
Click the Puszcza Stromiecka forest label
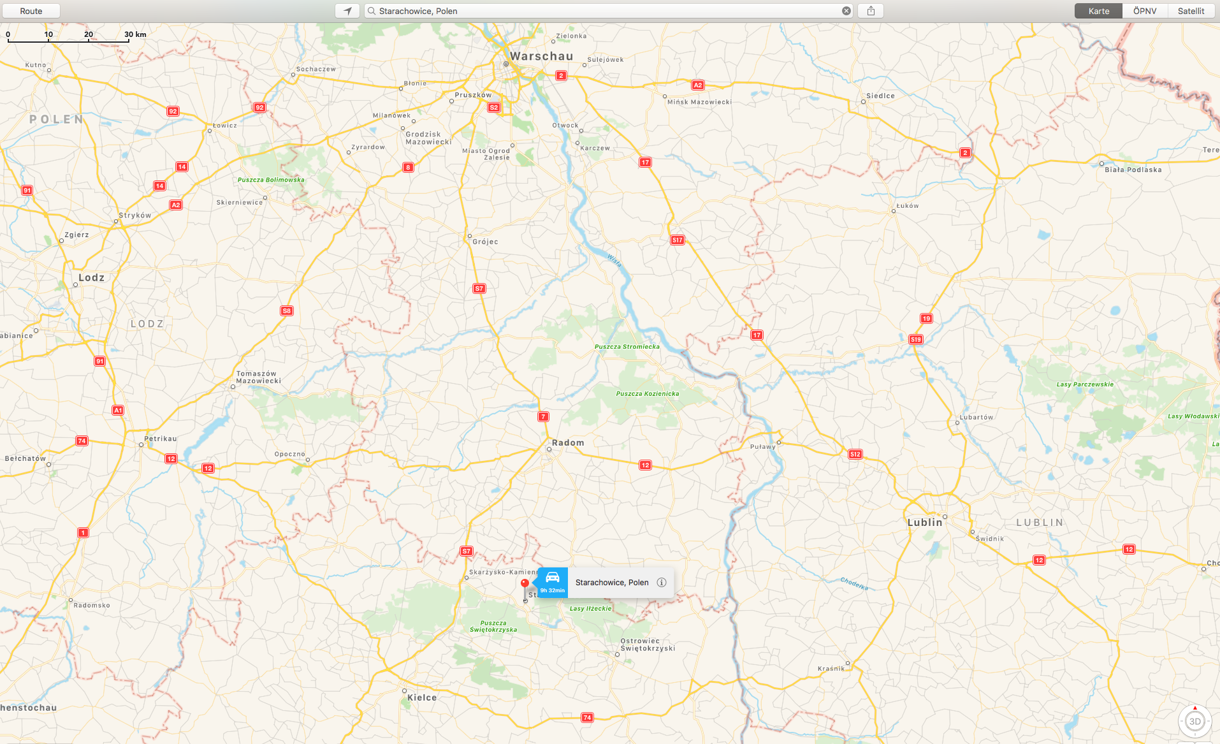pos(627,347)
